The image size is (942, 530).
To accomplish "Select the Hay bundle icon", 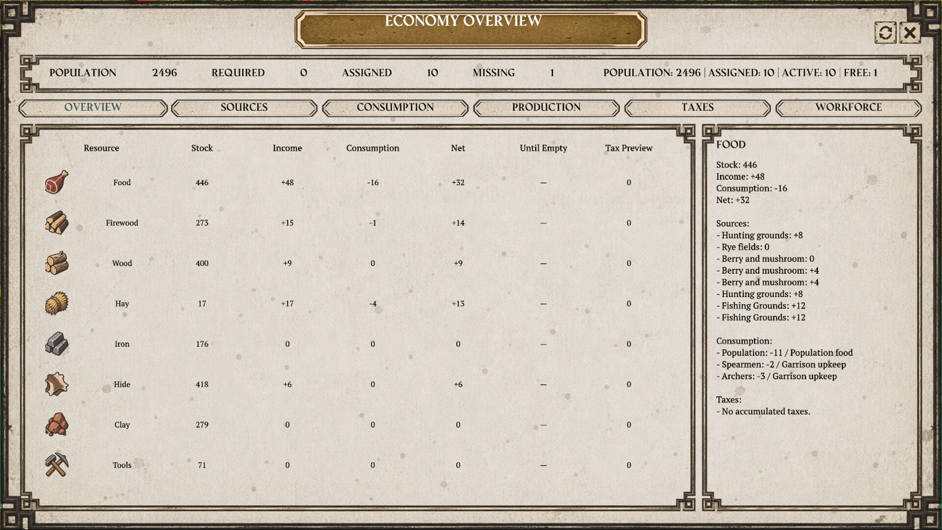I will (57, 303).
